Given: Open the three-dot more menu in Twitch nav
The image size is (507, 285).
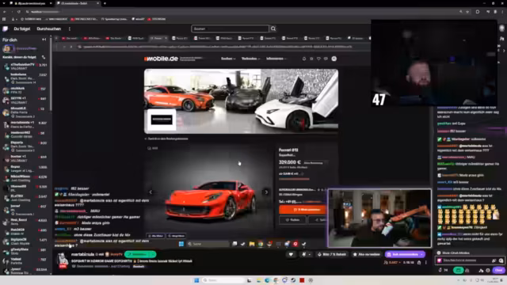Looking at the screenshot, I should tap(70, 28).
